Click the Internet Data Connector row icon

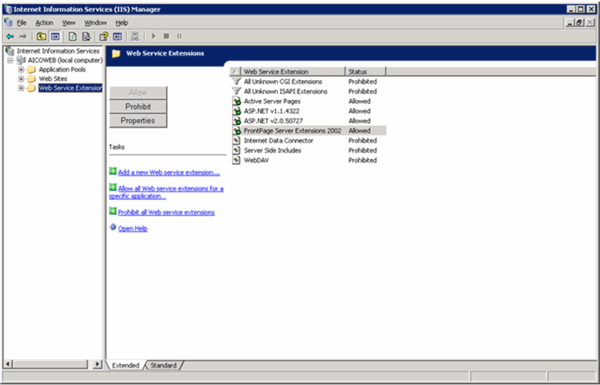(236, 141)
